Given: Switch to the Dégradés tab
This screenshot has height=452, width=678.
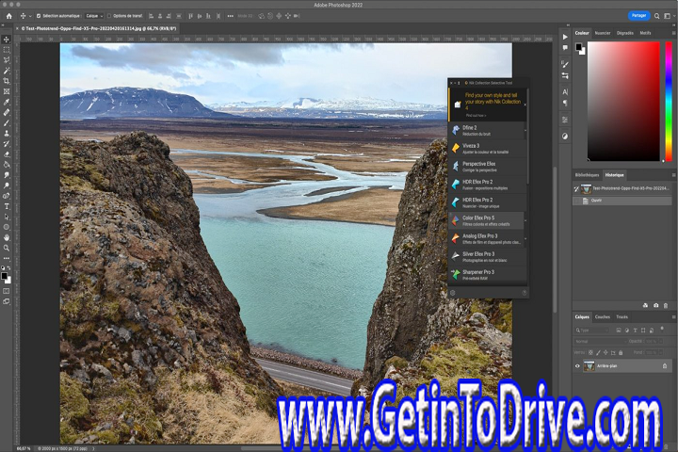Looking at the screenshot, I should 625,33.
